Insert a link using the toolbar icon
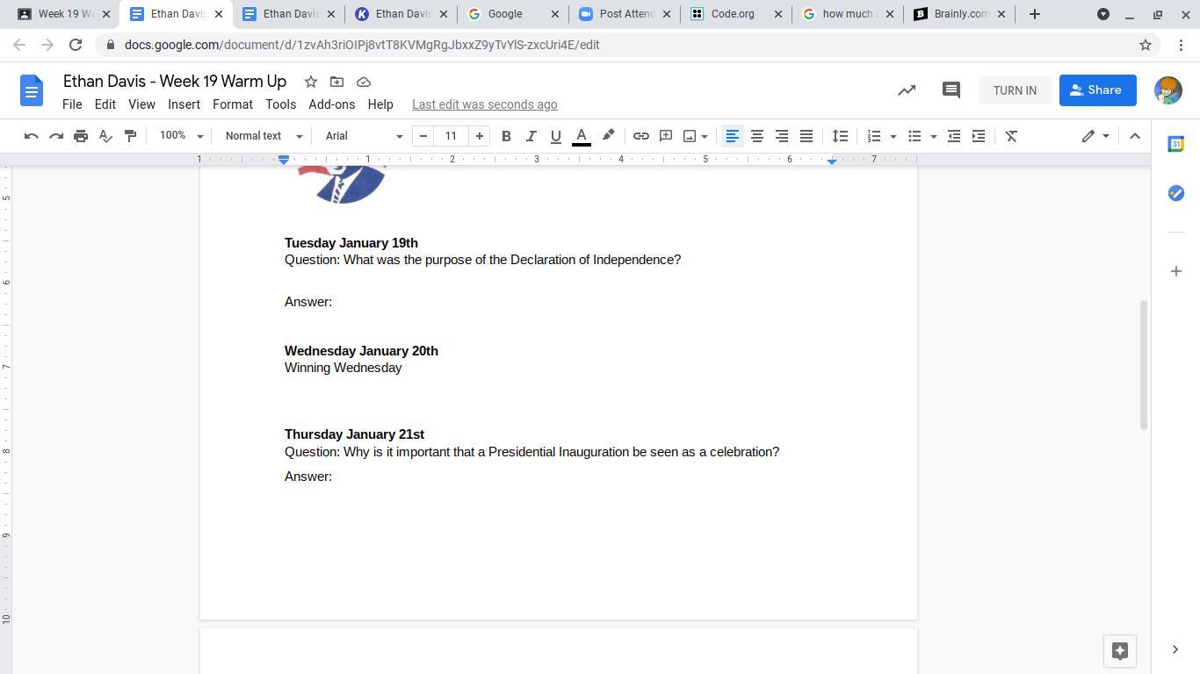The image size is (1200, 674). click(641, 136)
